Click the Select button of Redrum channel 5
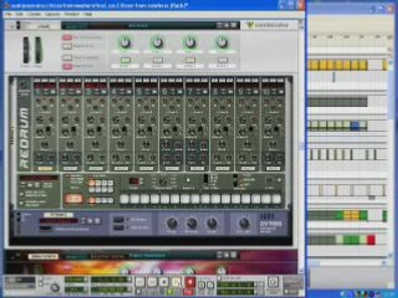This screenshot has height=298, width=398. point(146,168)
